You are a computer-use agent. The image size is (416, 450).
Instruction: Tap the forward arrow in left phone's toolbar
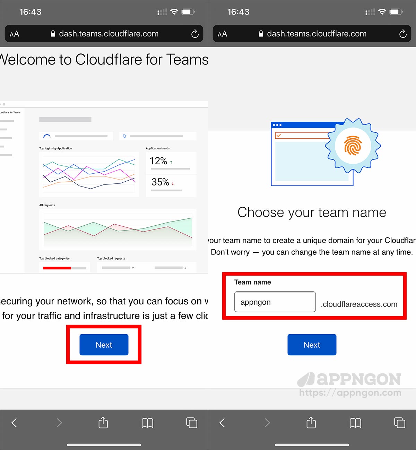(x=59, y=423)
